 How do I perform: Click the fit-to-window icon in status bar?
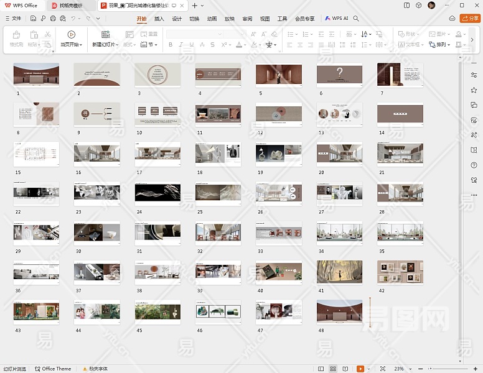pyautogui.click(x=382, y=369)
